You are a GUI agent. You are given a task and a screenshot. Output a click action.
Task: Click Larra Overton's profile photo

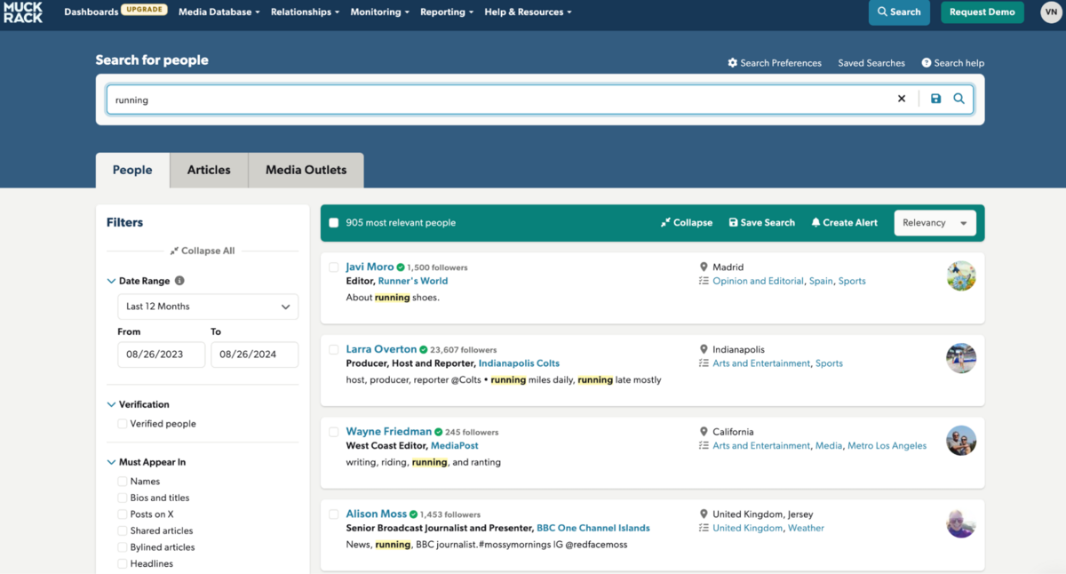coord(961,358)
